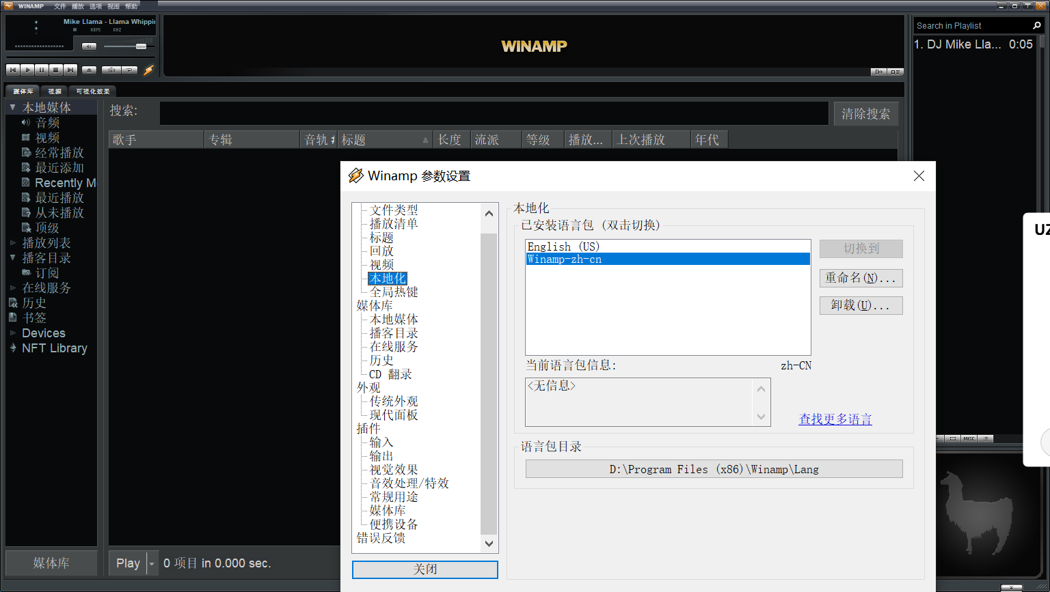Toggle shuffle playback button
The image size is (1050, 592).
(x=111, y=70)
